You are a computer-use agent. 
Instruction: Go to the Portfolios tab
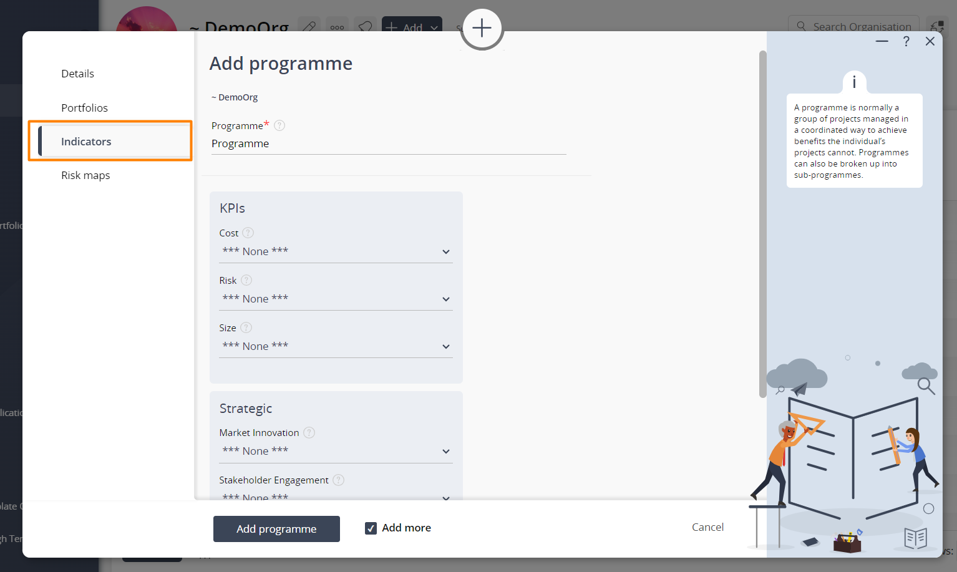click(84, 108)
